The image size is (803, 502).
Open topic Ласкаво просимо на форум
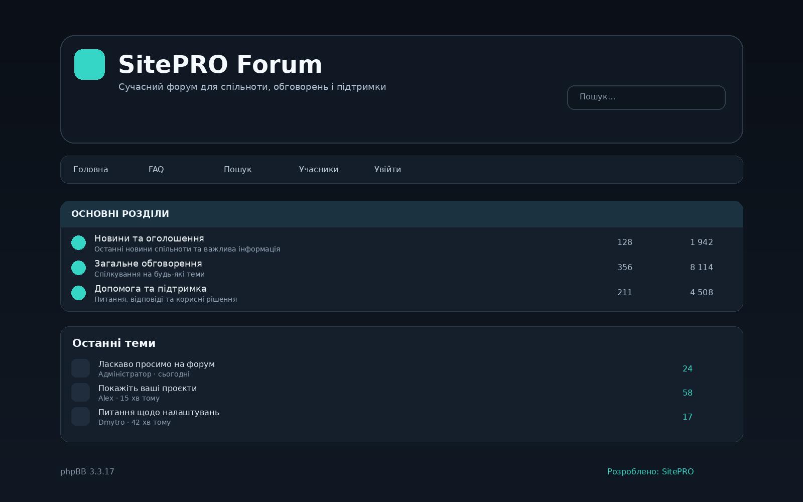[157, 364]
